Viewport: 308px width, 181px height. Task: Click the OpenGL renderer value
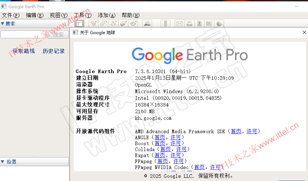143,85
